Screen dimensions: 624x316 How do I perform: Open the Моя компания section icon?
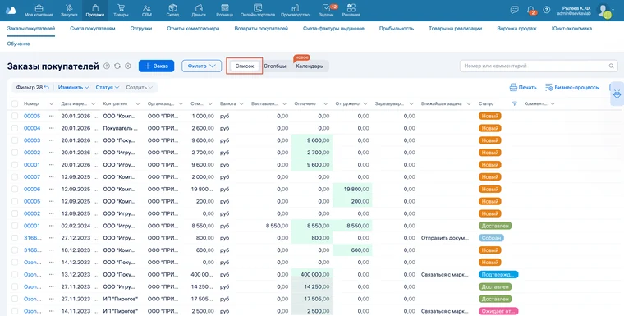[39, 7]
